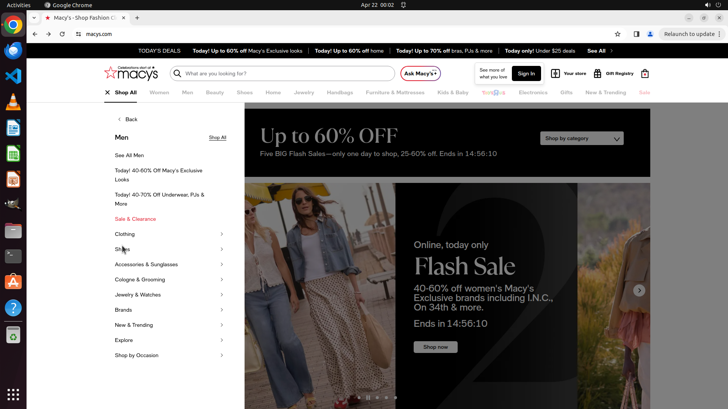Click the search magnifier icon
This screenshot has height=409, width=728.
coord(177,73)
